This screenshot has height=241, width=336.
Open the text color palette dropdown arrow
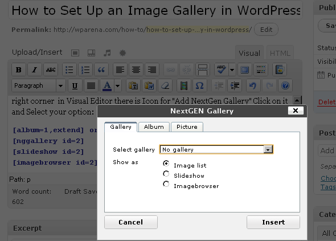click(118, 85)
